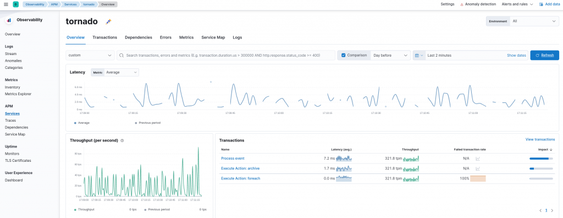Image resolution: width=563 pixels, height=218 pixels.
Task: Click the green D space avatar
Action: click(15, 4)
